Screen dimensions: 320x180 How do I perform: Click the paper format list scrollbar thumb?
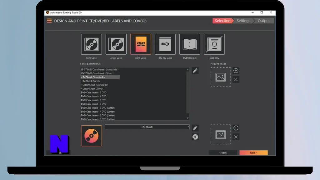[187, 92]
